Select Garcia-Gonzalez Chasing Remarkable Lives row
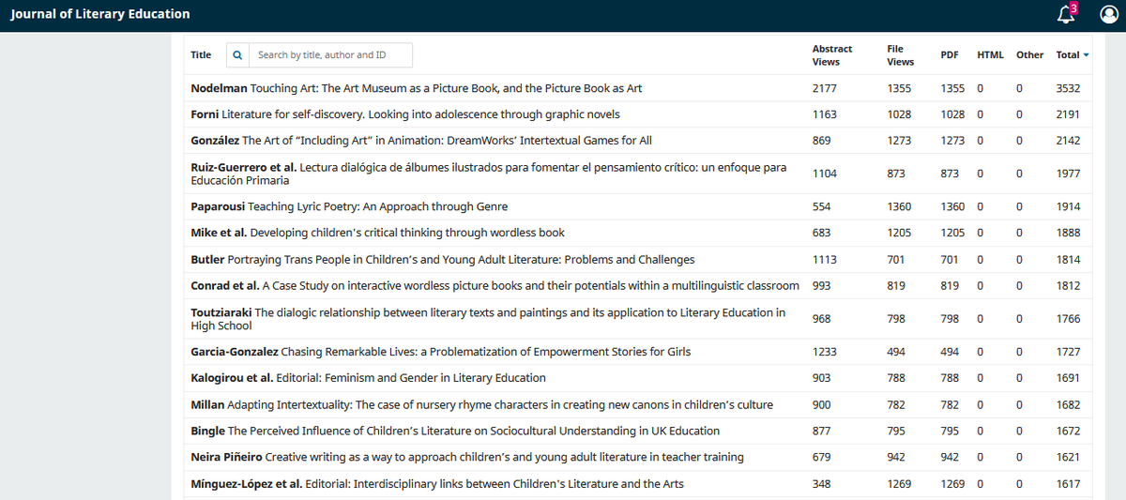 (x=638, y=352)
